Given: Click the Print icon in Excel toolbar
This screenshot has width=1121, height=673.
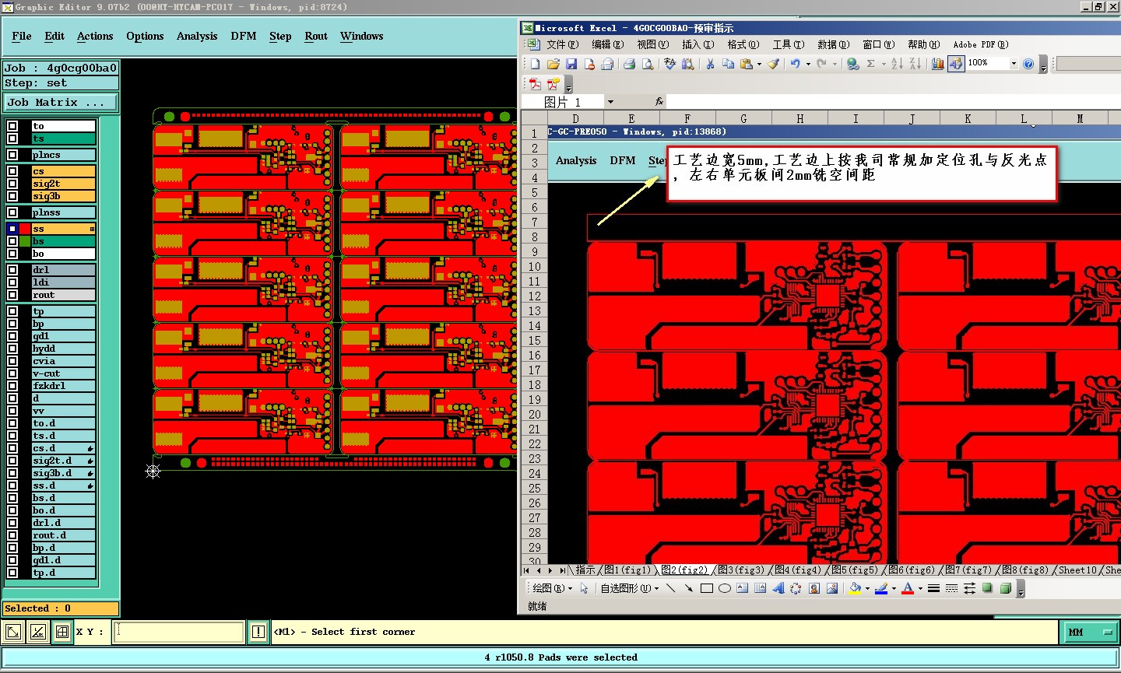Looking at the screenshot, I should [x=629, y=64].
